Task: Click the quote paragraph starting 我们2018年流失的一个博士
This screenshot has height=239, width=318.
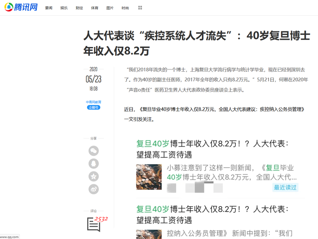Action: [x=216, y=80]
